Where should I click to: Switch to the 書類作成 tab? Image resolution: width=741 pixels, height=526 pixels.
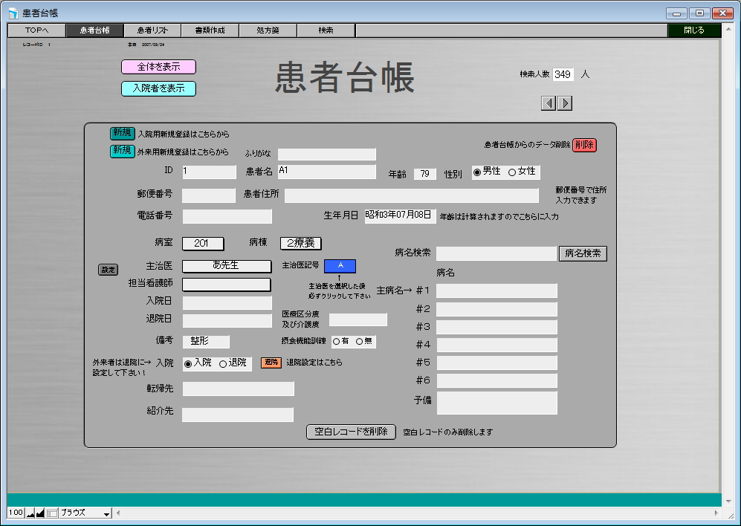210,30
